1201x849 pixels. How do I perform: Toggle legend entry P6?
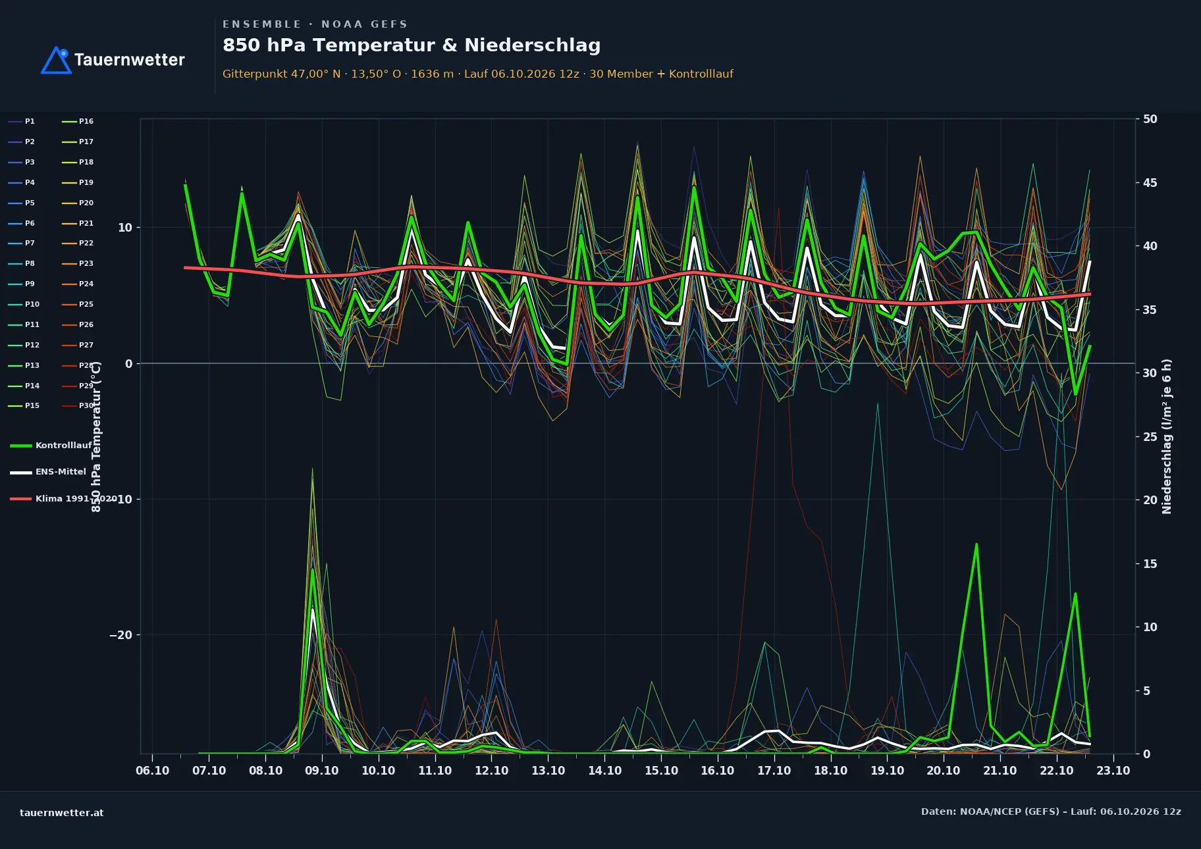click(21, 223)
